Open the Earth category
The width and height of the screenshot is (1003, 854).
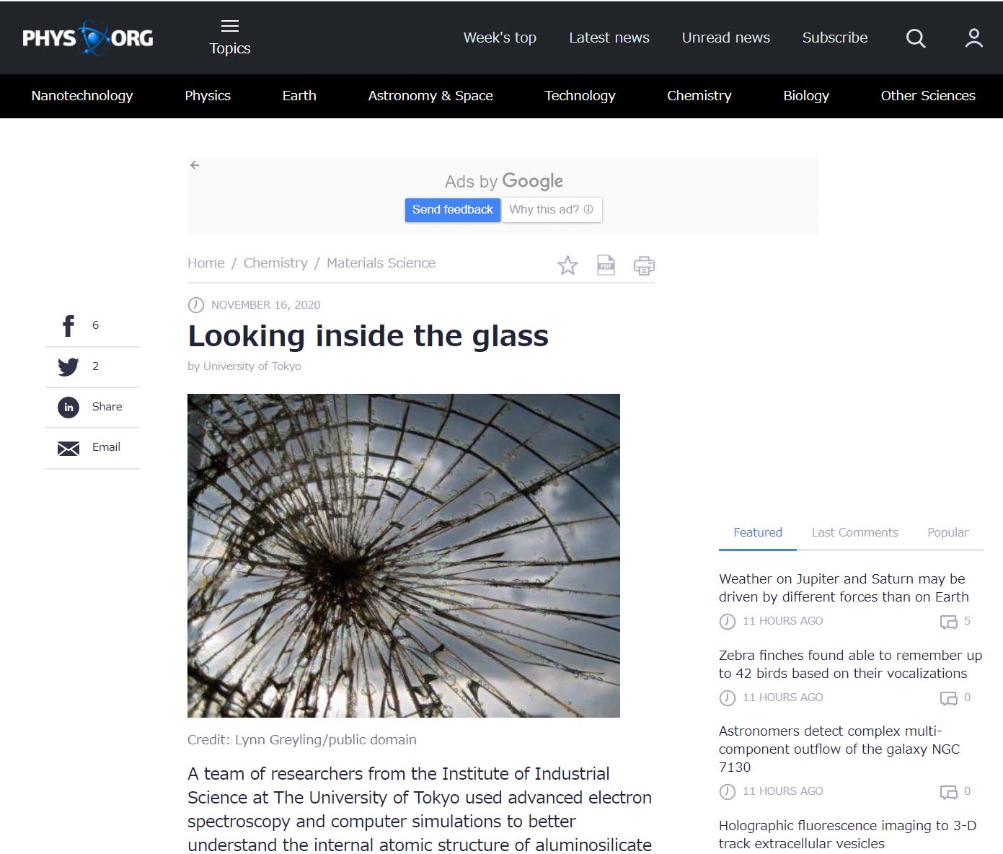click(299, 96)
